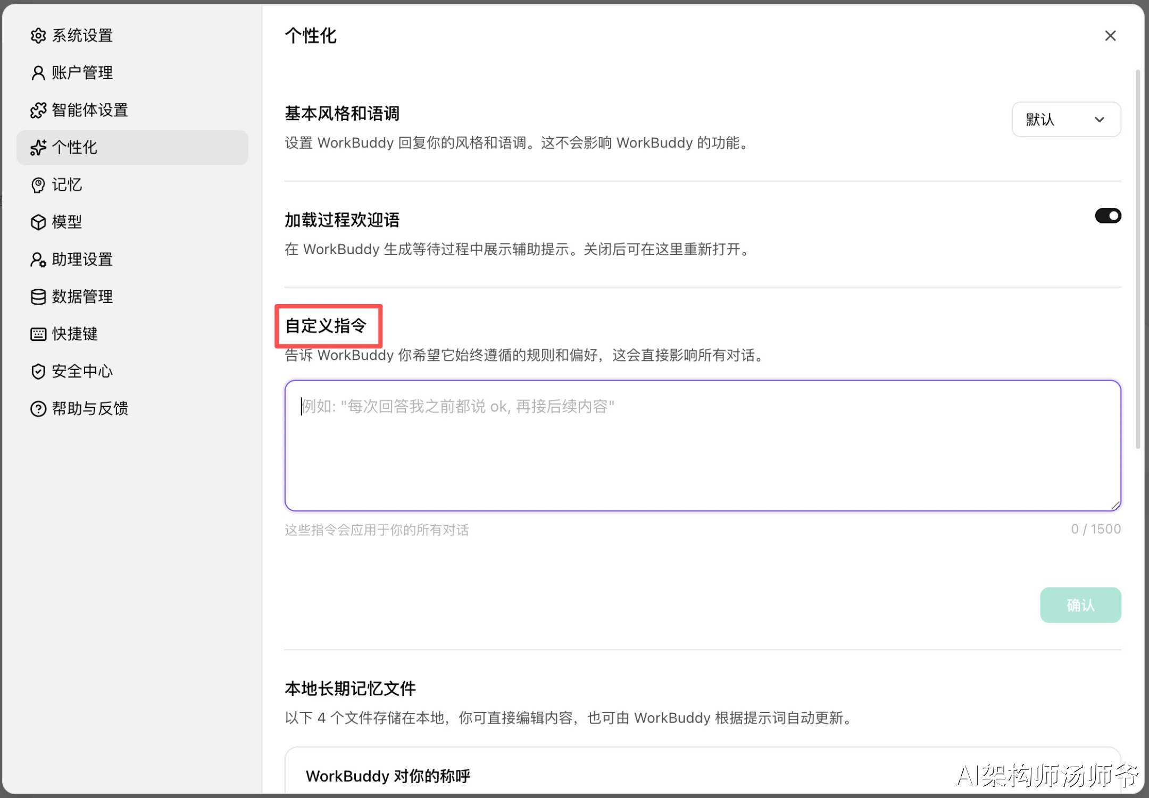Go to 账户管理 settings

(132, 73)
